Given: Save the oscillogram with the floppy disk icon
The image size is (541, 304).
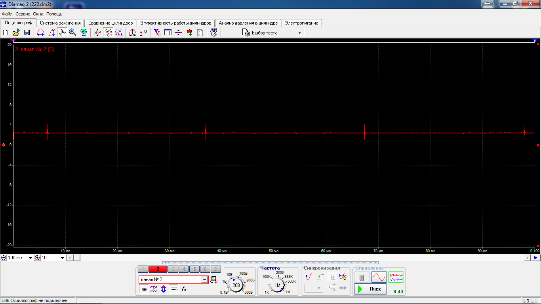Looking at the screenshot, I should (x=27, y=33).
